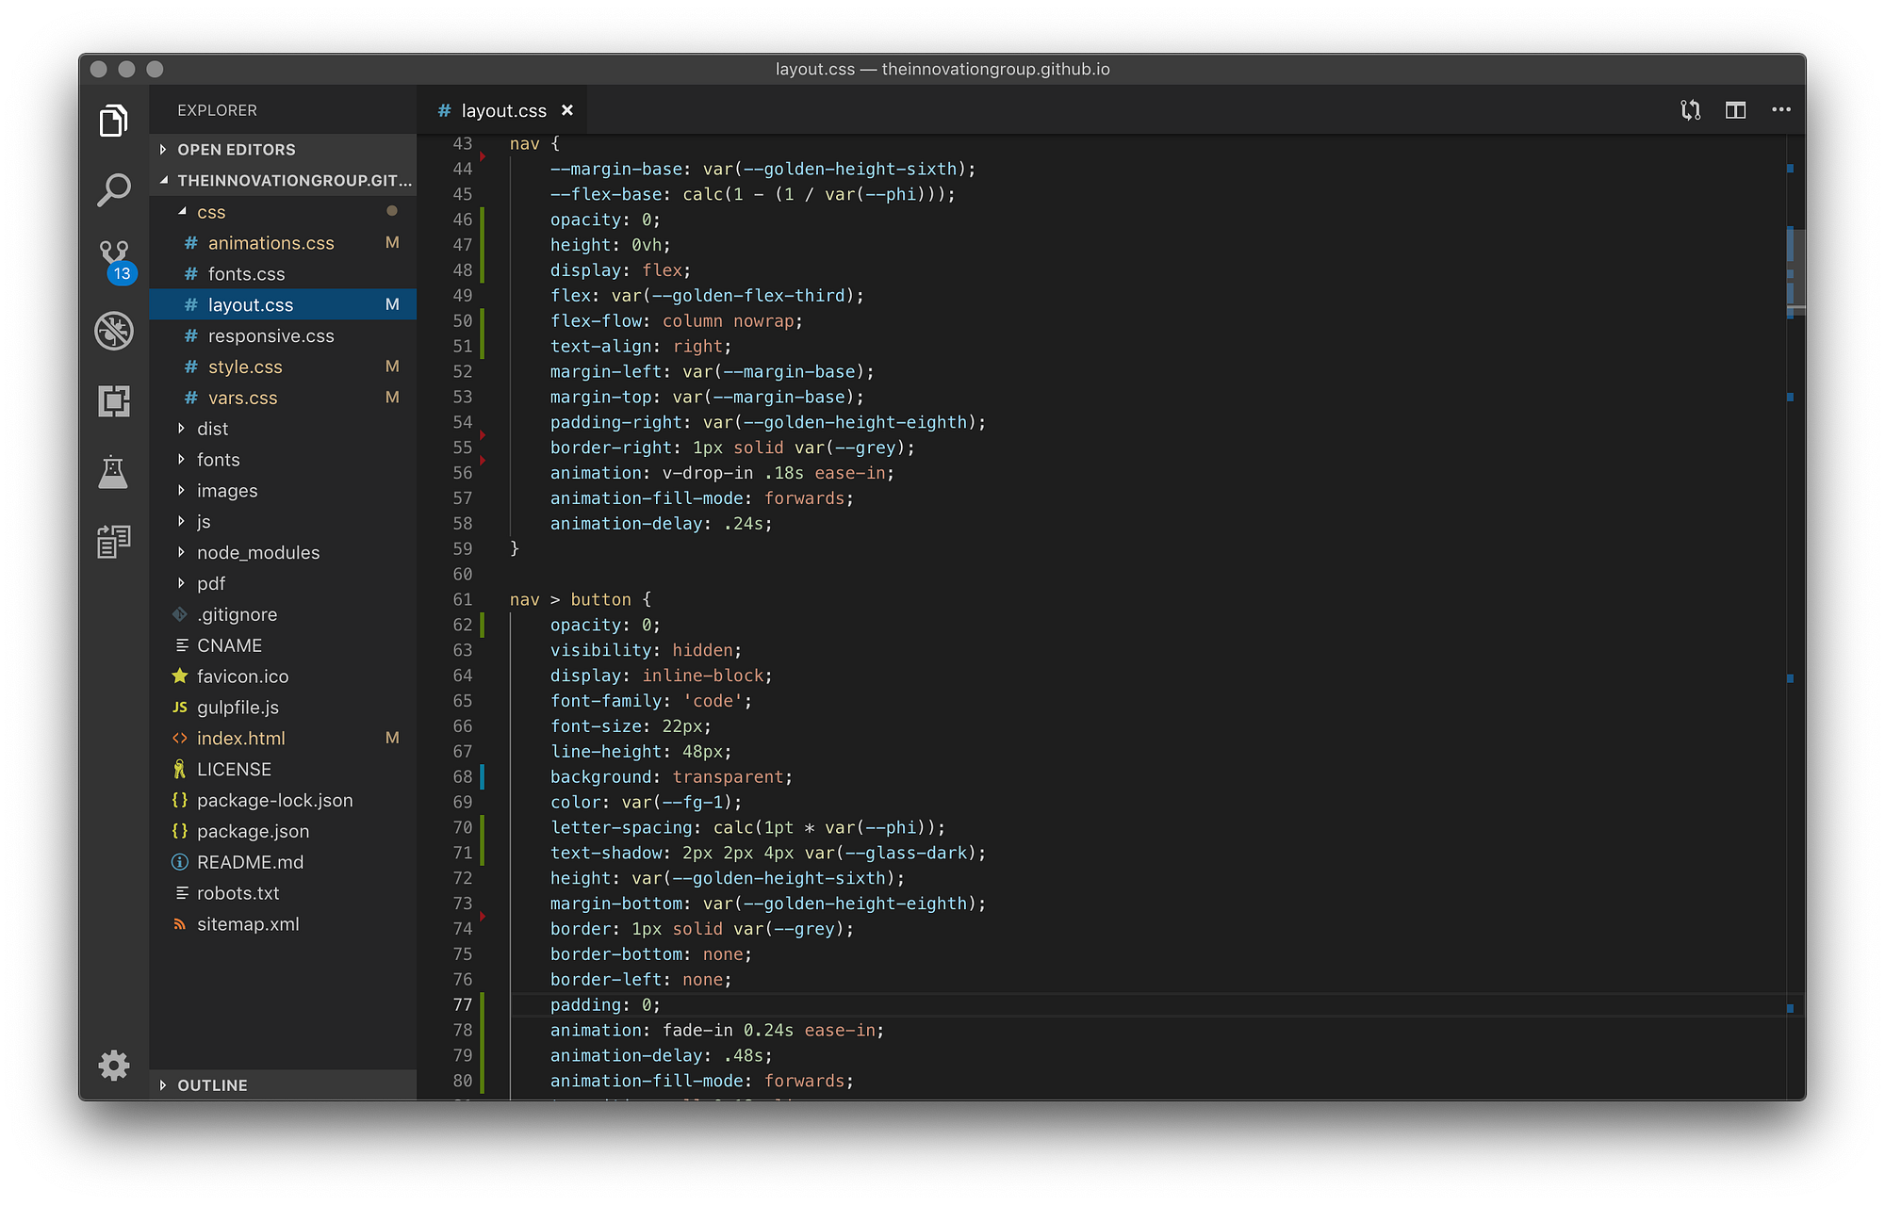This screenshot has width=1885, height=1205.
Task: Open animations.css in the file tree
Action: (270, 243)
